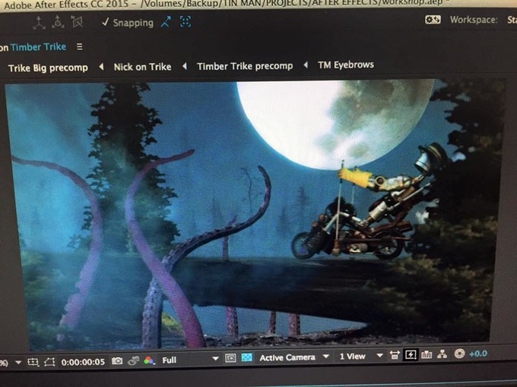Image resolution: width=517 pixels, height=387 pixels.
Task: Enable snap along extended edges option
Action: (167, 22)
